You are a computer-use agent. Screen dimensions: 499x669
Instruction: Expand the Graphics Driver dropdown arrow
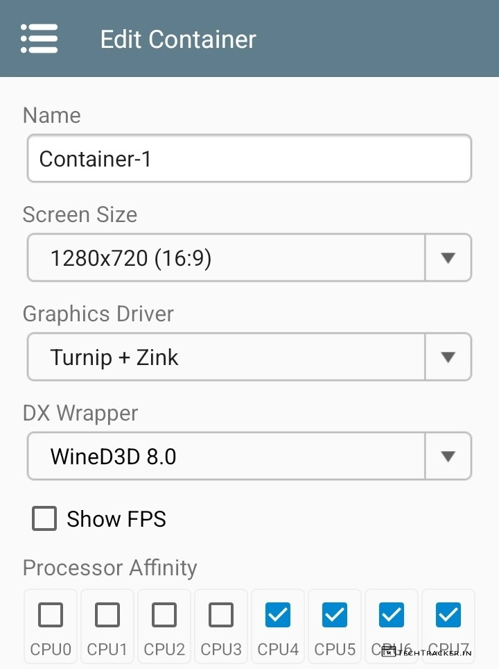coord(448,357)
